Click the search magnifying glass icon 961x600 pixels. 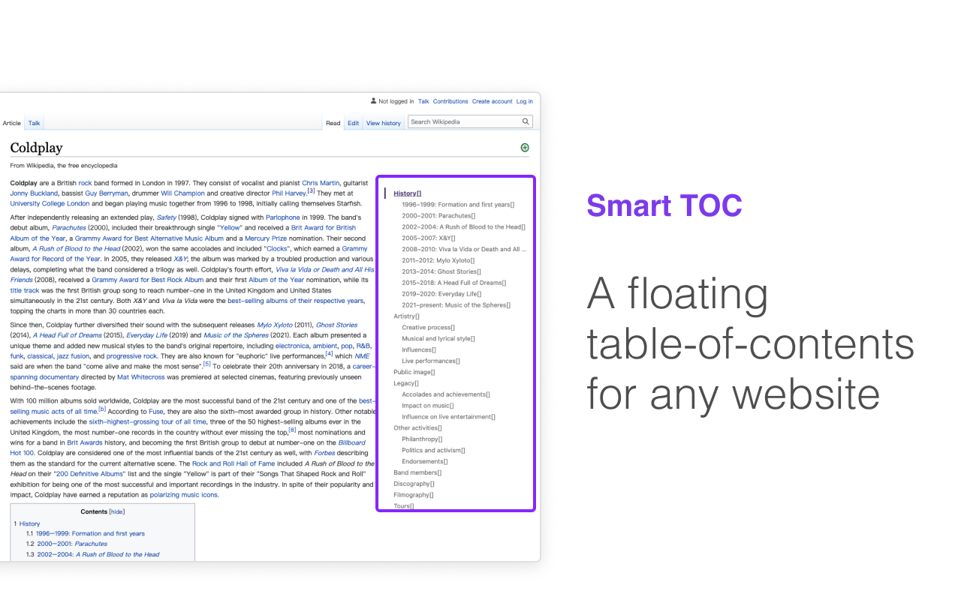tap(526, 121)
